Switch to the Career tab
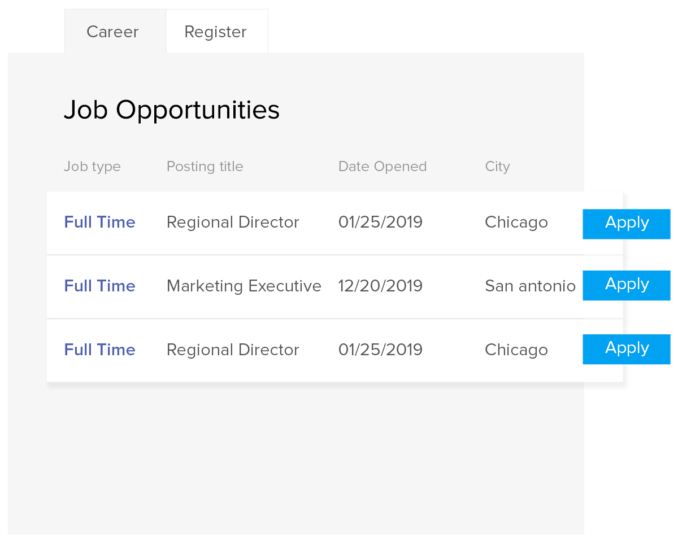 pyautogui.click(x=112, y=32)
